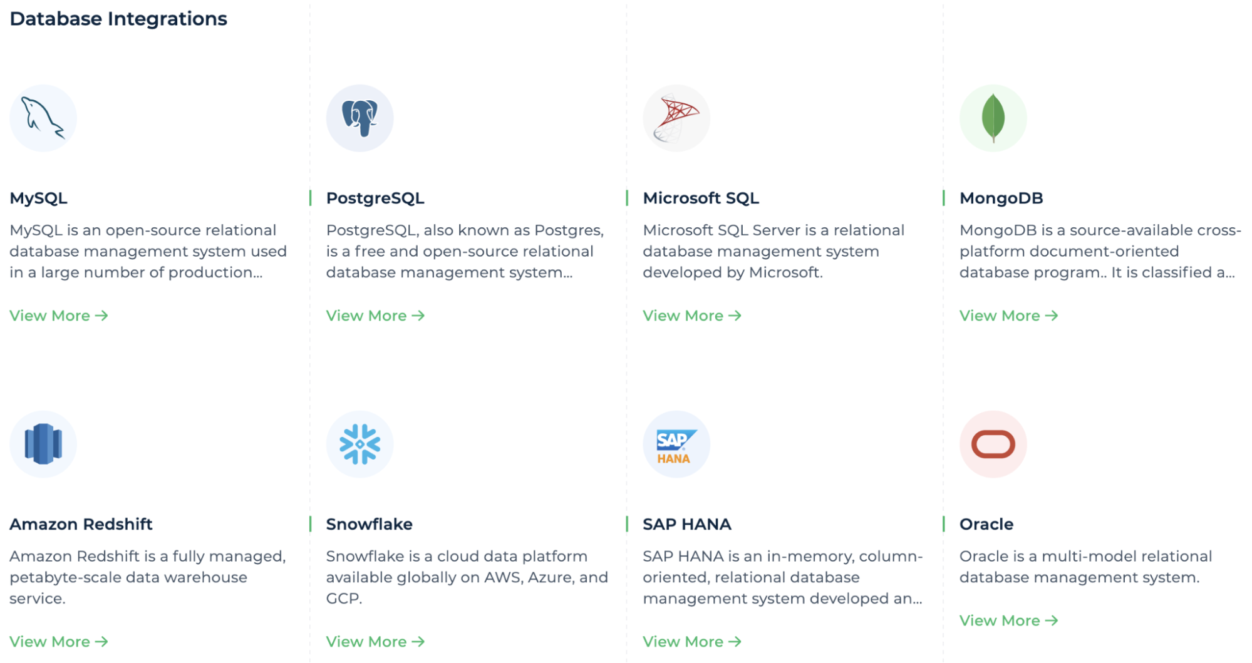Viewport: 1252px width, 663px height.
Task: Click the Oracle icon
Action: (x=993, y=443)
